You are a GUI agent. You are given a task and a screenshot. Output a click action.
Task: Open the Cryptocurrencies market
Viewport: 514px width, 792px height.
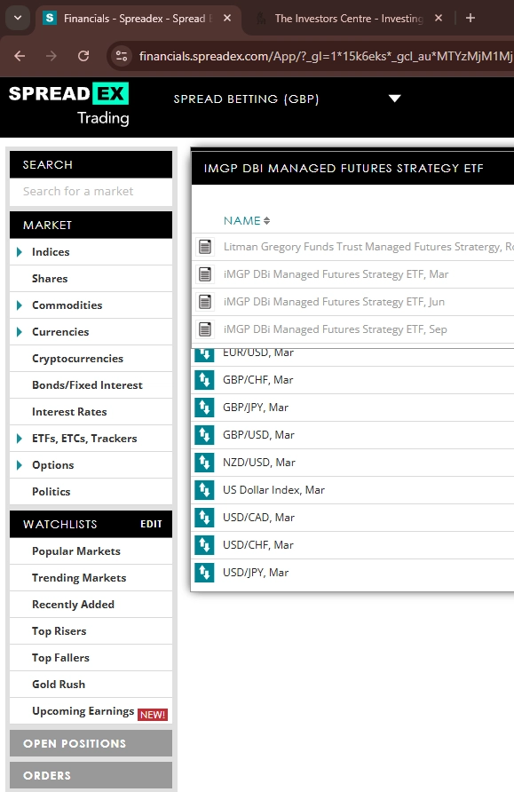click(91, 359)
